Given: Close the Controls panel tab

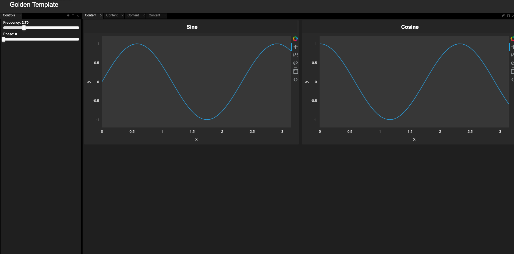Looking at the screenshot, I should (x=20, y=15).
